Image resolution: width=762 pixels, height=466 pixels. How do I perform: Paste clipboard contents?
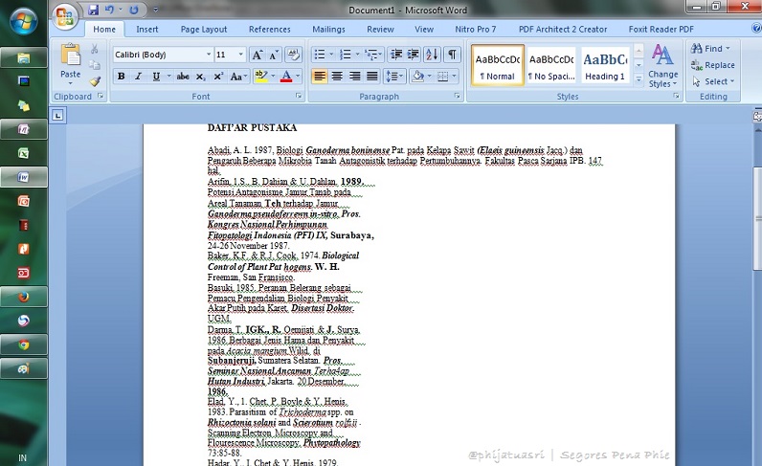(x=71, y=63)
